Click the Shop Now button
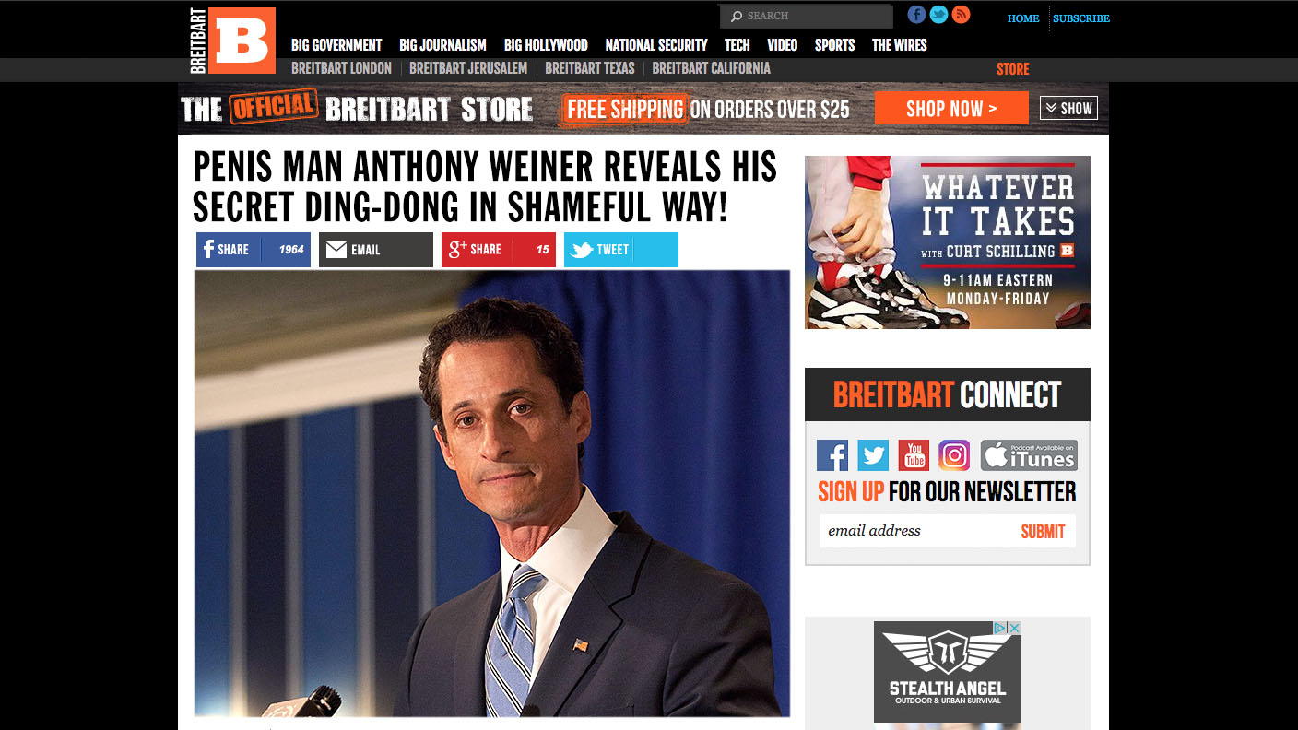The height and width of the screenshot is (730, 1298). 951,109
